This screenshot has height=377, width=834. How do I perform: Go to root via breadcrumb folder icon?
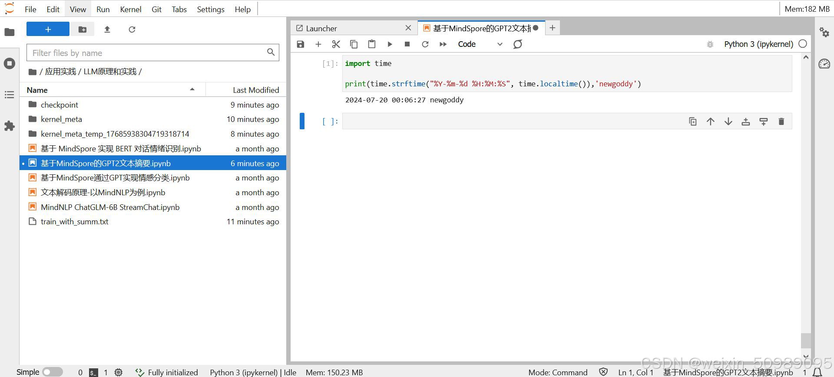32,72
